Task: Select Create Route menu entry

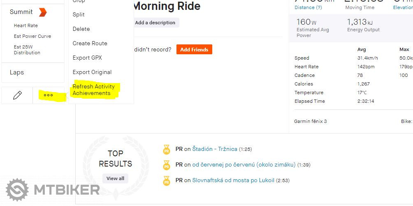Action: click(90, 43)
